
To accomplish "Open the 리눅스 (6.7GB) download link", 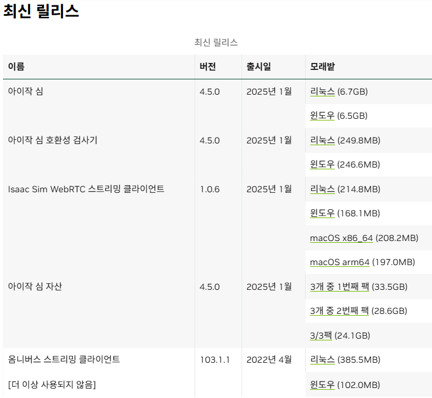I will [322, 92].
